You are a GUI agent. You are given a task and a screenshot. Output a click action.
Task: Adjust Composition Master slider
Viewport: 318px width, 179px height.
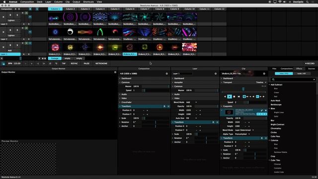coord(156,87)
